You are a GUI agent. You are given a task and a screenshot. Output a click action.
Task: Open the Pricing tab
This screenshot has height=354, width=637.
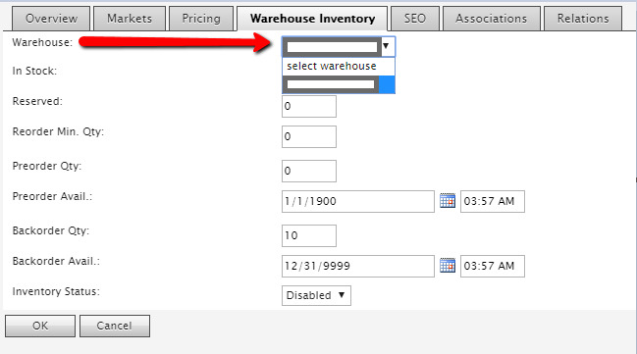(201, 19)
